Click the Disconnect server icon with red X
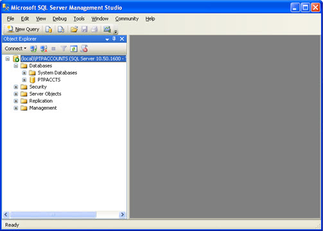323x231 pixels. click(44, 49)
